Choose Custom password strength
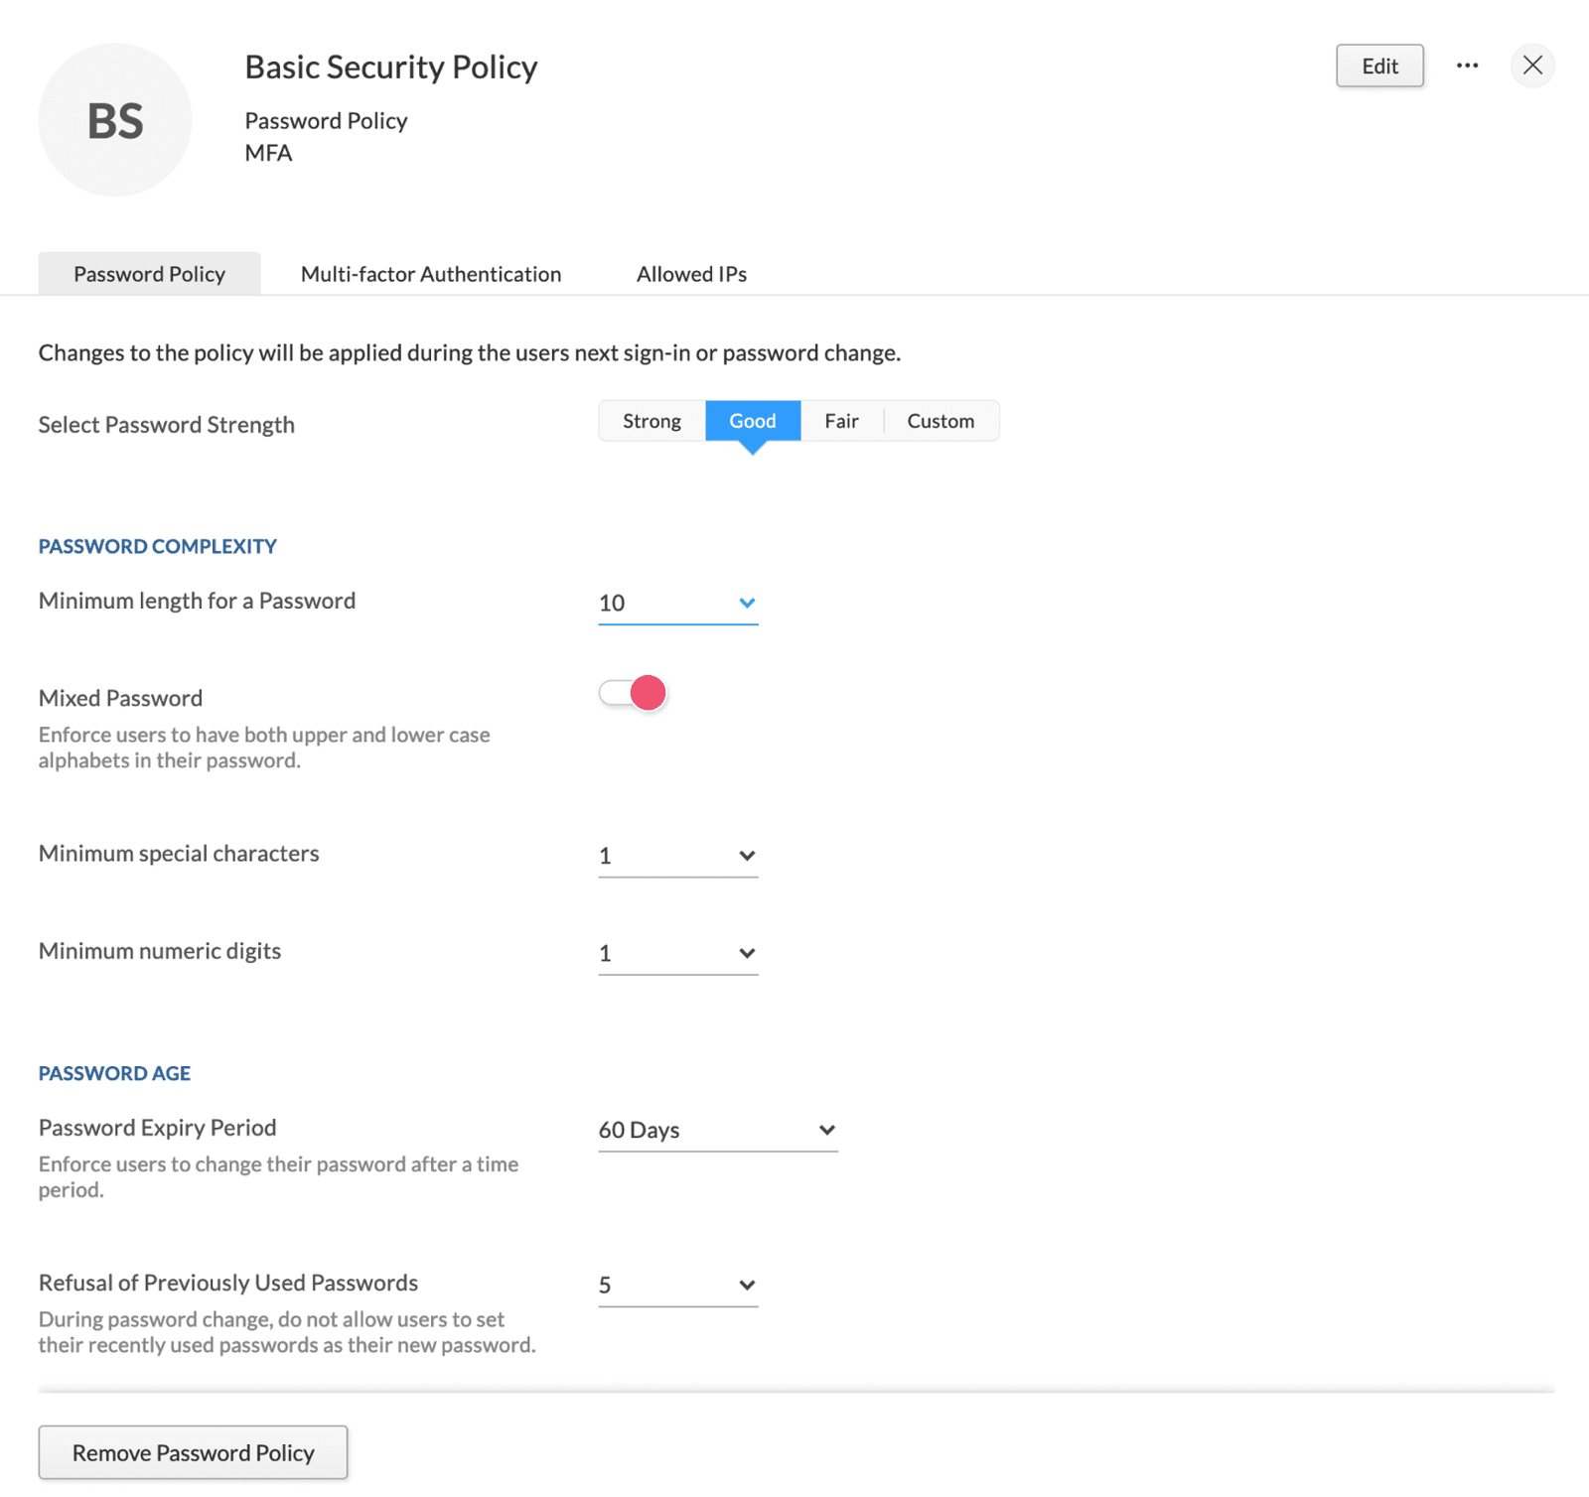 click(940, 421)
